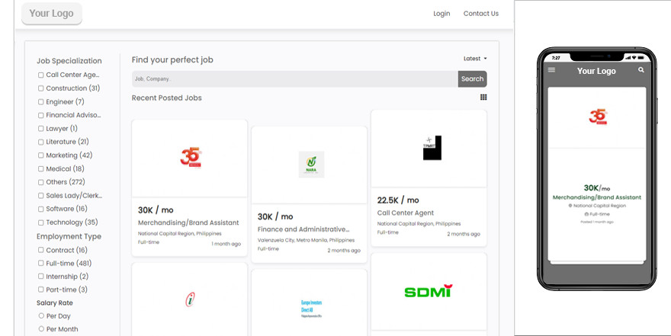Click the black Call Center Agent logo

coord(432,148)
